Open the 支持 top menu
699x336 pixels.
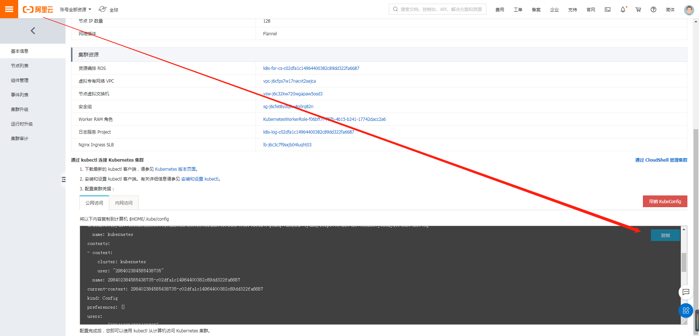tap(572, 9)
